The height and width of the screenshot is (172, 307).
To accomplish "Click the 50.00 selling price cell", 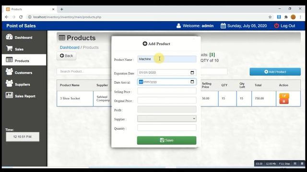I will [209, 98].
